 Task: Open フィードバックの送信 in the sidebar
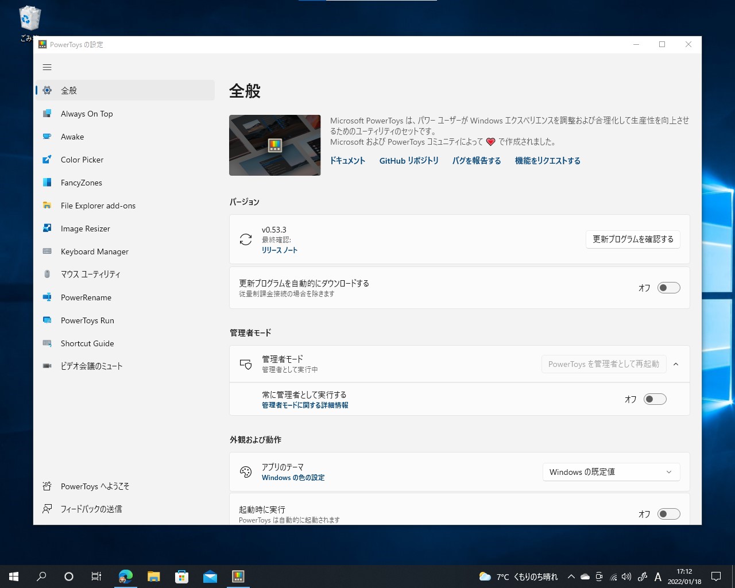point(125,509)
